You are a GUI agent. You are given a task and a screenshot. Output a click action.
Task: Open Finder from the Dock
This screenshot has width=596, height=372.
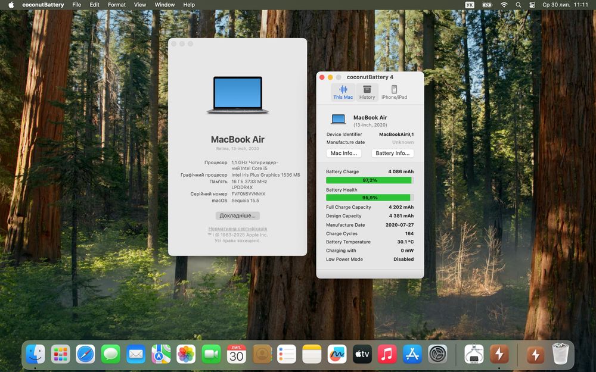click(35, 354)
